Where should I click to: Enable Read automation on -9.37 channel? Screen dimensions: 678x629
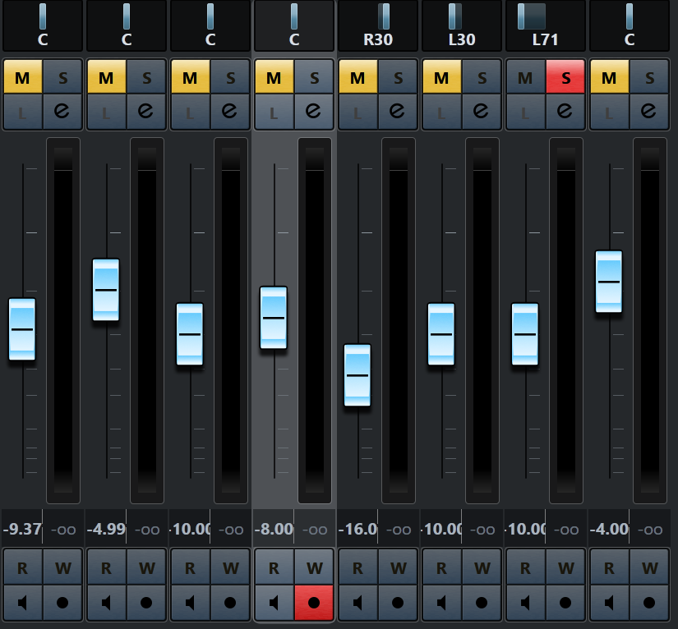(x=22, y=567)
